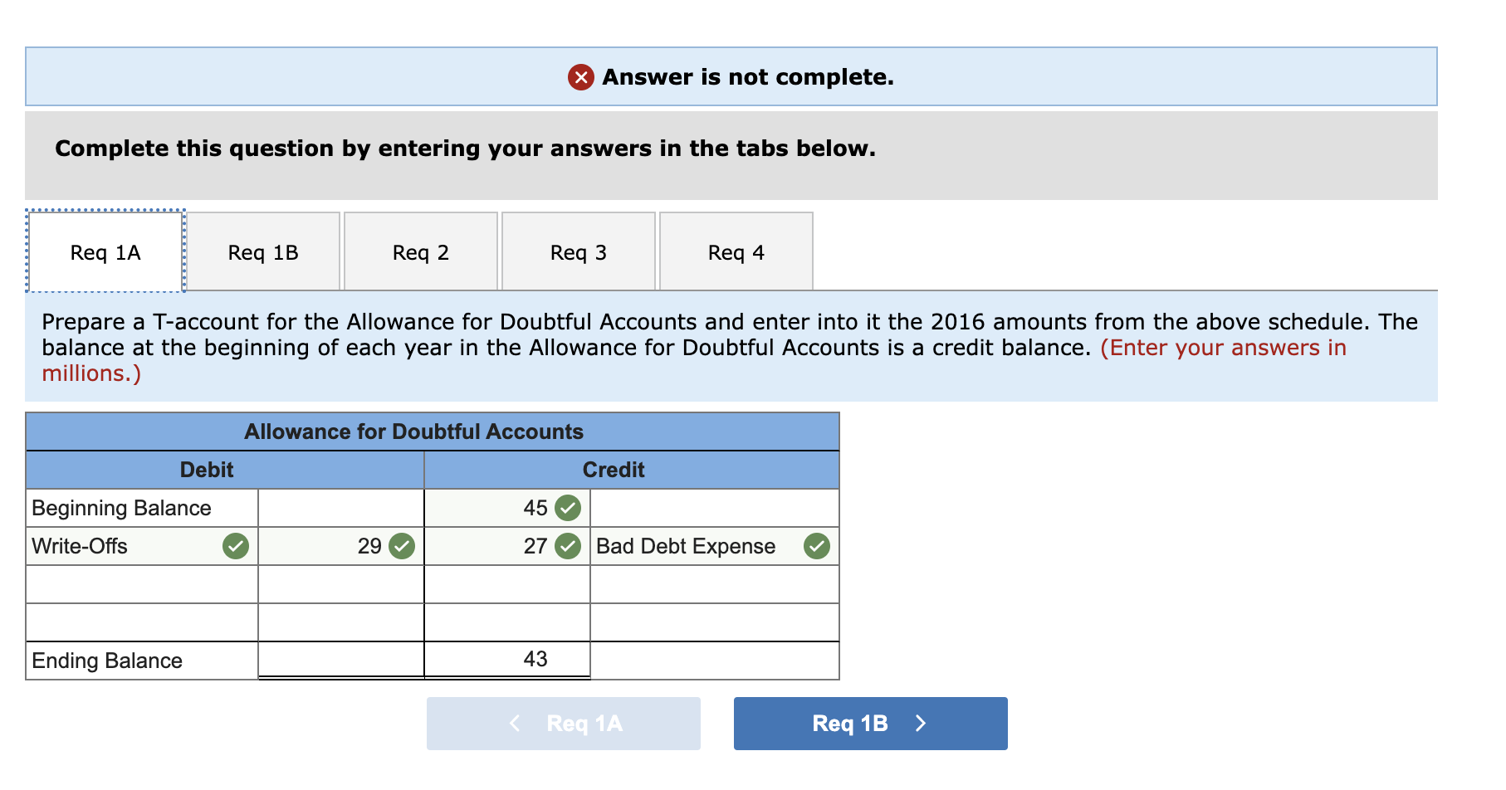Click the checkmark beside the 27 credit amount
Viewport: 1506px width, 790px height.
568,546
